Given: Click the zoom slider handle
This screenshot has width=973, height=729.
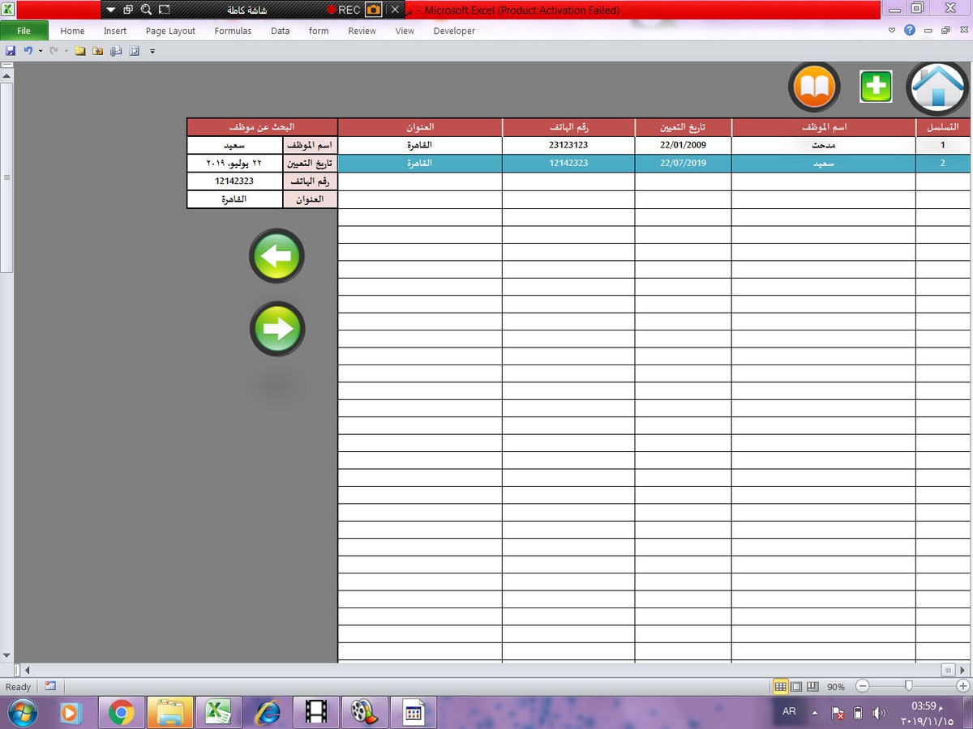Looking at the screenshot, I should pos(909,686).
